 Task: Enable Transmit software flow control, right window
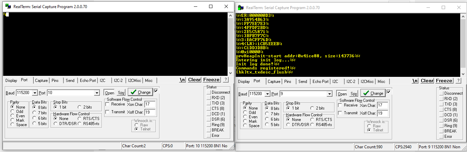pyautogui.click(x=348, y=113)
